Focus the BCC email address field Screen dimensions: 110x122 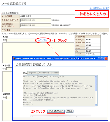coord(35,25)
